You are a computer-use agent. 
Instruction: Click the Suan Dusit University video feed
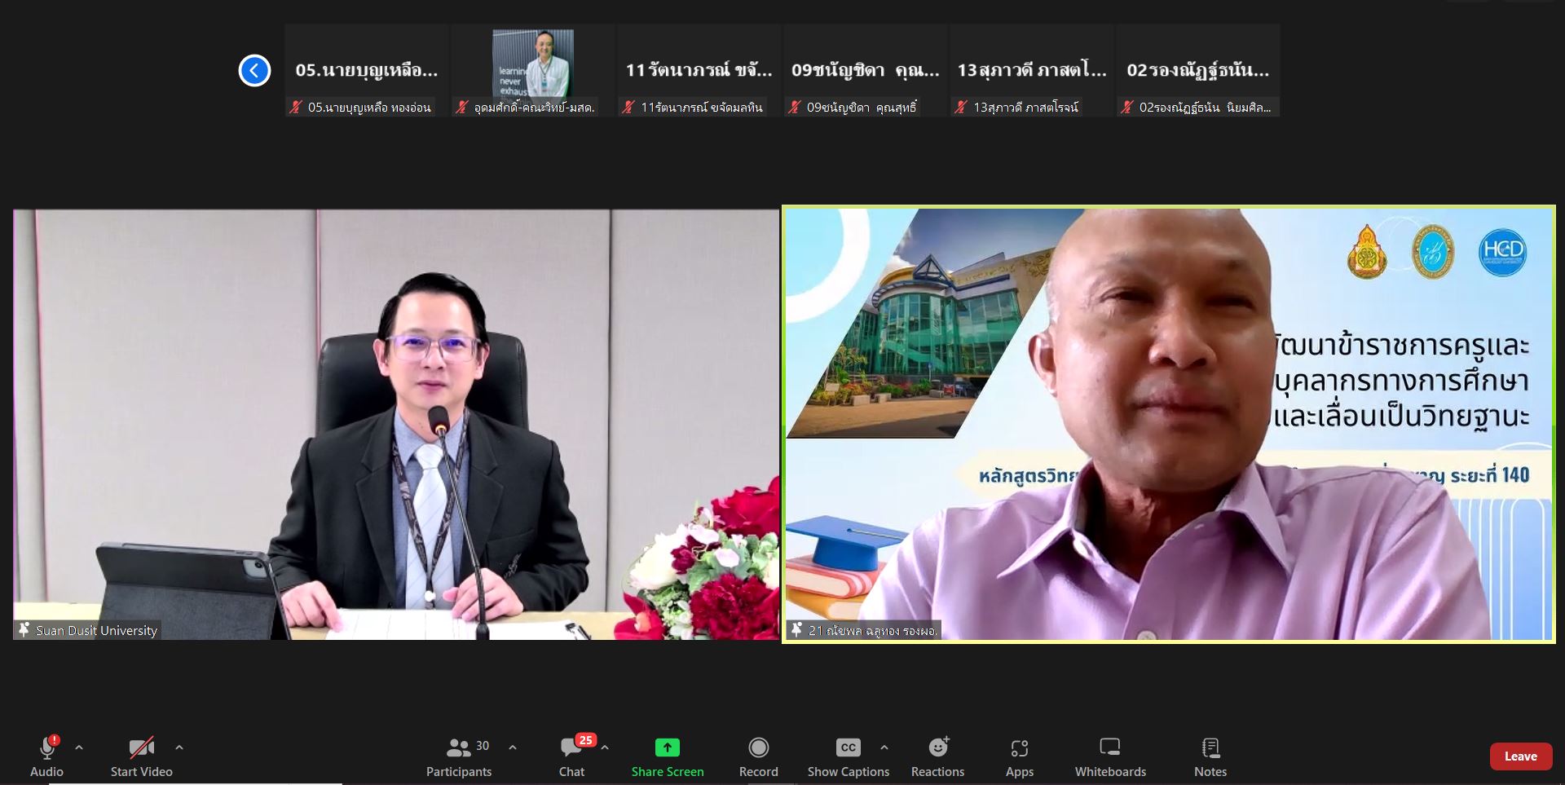coord(396,424)
